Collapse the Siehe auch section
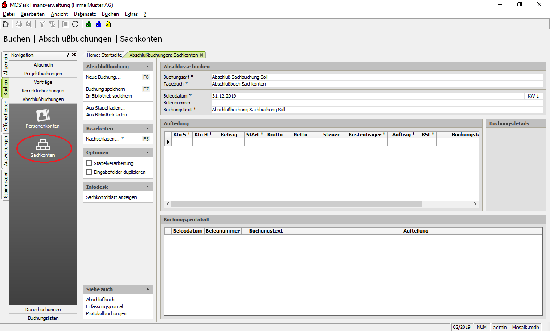Viewport: 550px width, 331px height. 148,289
